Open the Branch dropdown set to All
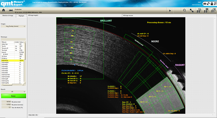The width and height of the screenshot is (217, 118). pos(13,91)
